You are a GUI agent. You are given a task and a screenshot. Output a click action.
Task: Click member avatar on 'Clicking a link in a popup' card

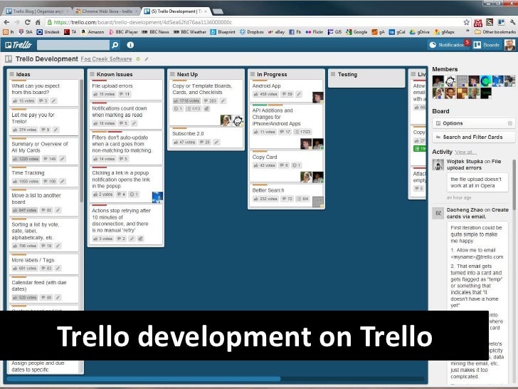click(x=157, y=197)
